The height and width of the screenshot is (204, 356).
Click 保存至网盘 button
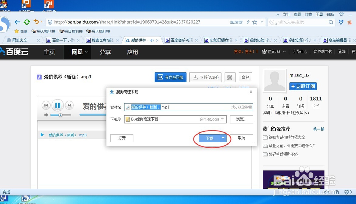click(x=170, y=77)
